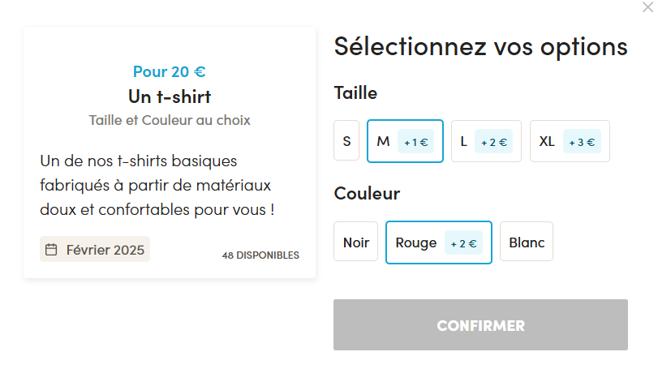This screenshot has width=658, height=369.
Task: Click the "Un t-shirt" reward title
Action: click(x=170, y=97)
